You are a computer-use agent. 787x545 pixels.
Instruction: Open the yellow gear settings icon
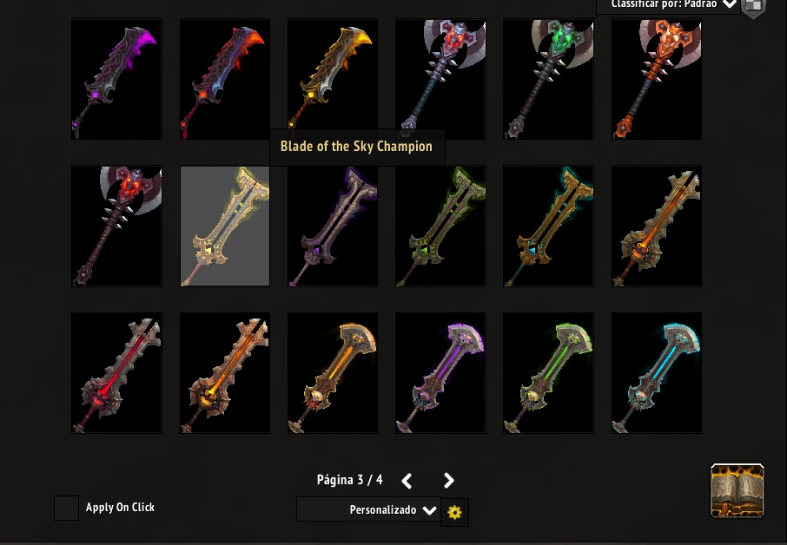[x=454, y=512]
